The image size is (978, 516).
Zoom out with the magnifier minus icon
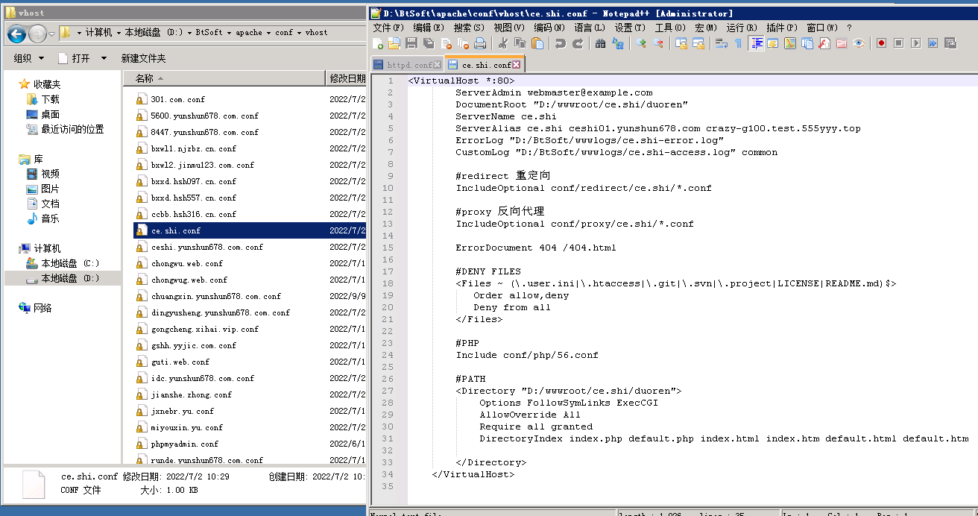tap(658, 43)
